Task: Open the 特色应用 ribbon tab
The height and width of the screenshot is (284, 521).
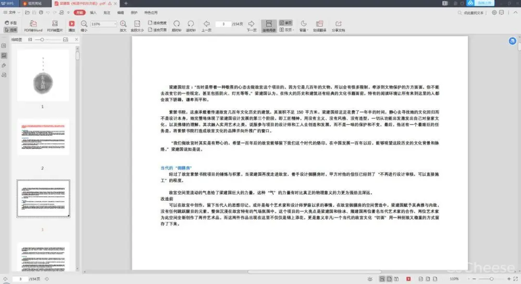Action: click(x=151, y=12)
